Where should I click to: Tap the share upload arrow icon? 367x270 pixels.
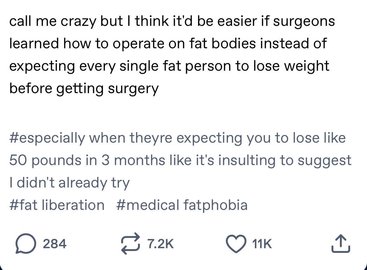point(341,244)
